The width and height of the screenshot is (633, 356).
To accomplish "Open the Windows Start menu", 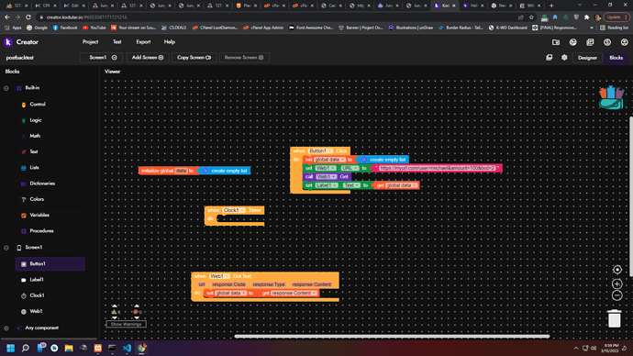I will [10, 348].
